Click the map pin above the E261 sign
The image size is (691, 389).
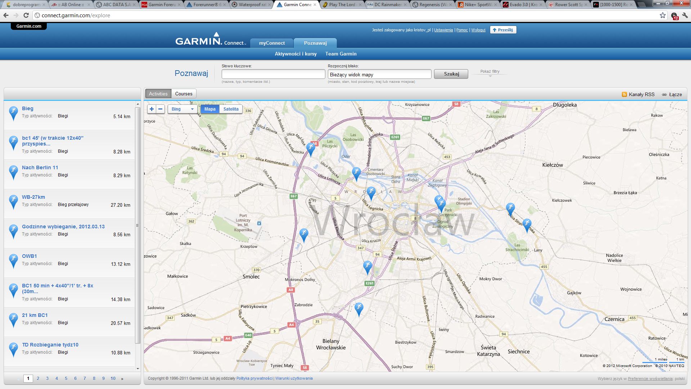point(367,268)
